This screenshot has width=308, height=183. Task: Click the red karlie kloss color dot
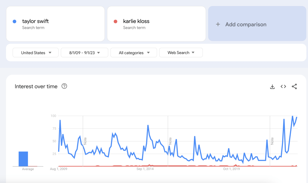115,21
